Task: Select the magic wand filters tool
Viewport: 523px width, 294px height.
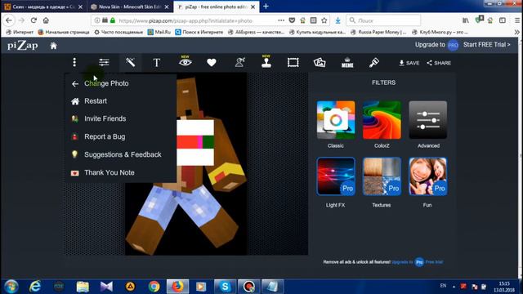Action: [131, 62]
